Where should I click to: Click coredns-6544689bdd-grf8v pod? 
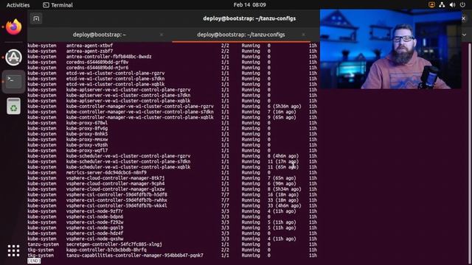(97, 62)
